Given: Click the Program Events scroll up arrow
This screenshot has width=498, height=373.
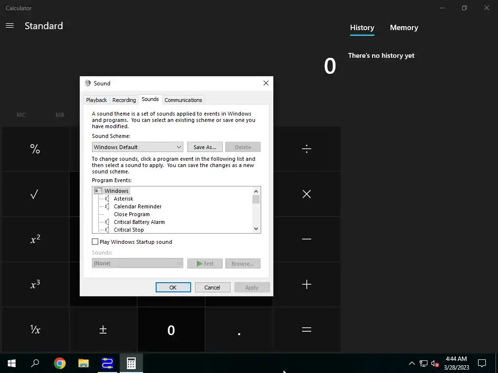Looking at the screenshot, I should pos(256,191).
